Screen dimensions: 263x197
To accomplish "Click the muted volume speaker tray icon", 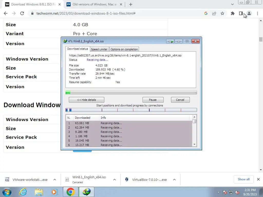I will pyautogui.click(x=237, y=192).
